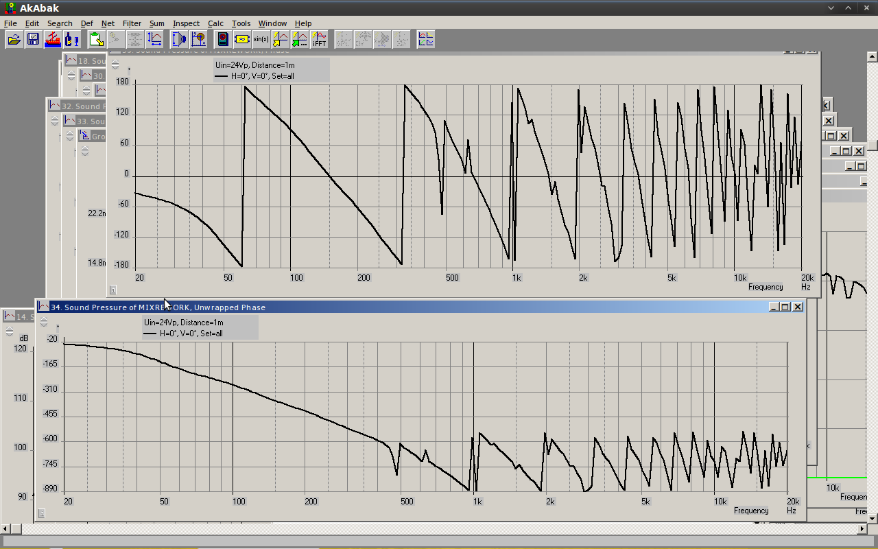The width and height of the screenshot is (878, 549).
Task: Open the Filter menu
Action: click(132, 23)
